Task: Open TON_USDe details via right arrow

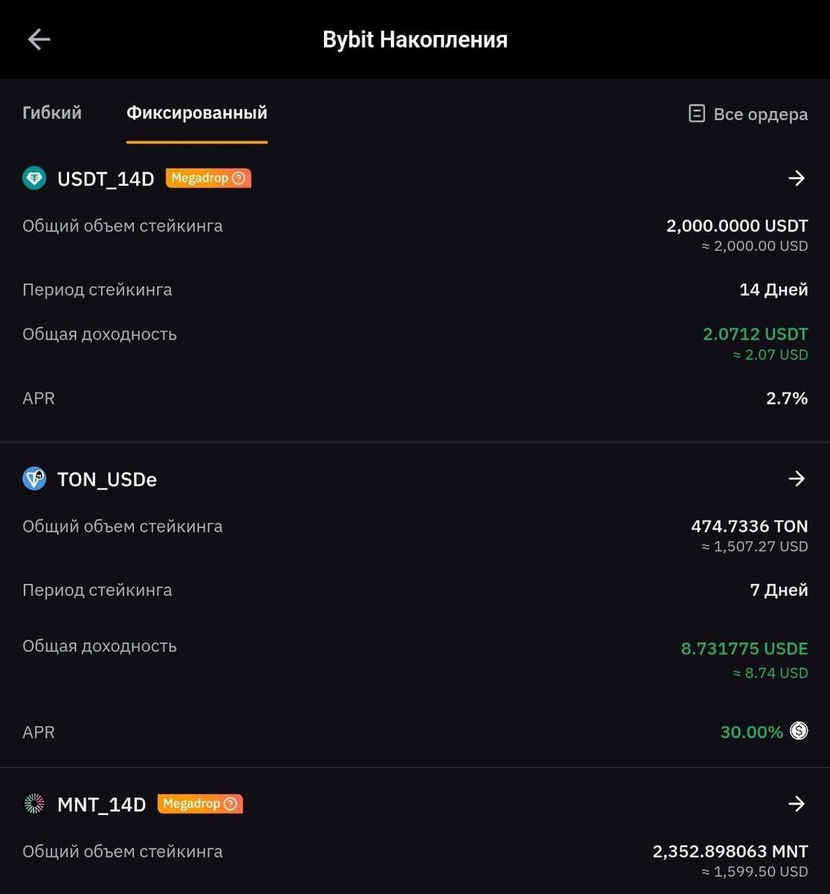Action: point(797,479)
